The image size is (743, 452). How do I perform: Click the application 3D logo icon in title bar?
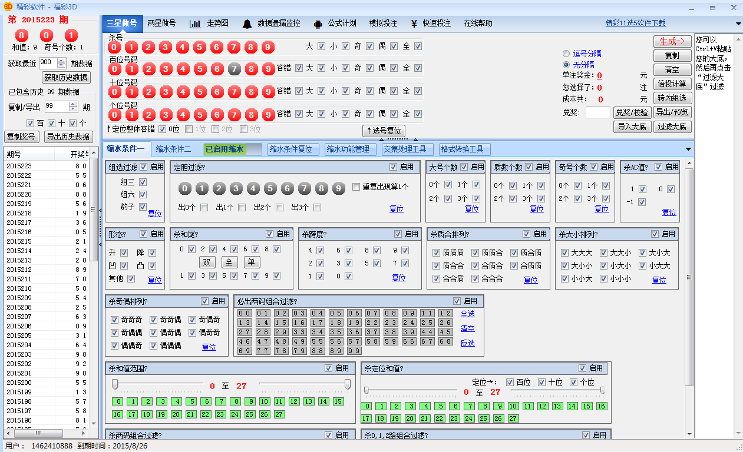[9, 7]
